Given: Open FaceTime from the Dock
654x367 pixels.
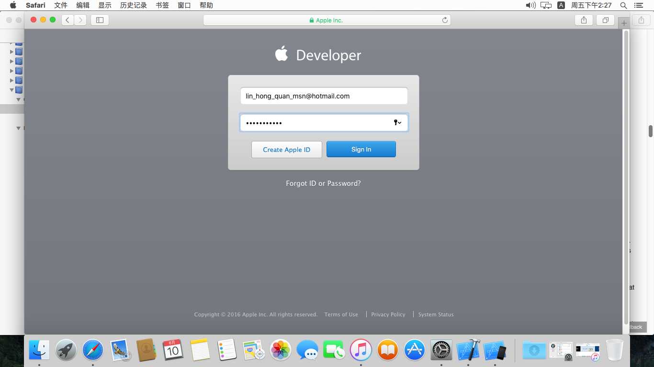Looking at the screenshot, I should [x=334, y=350].
